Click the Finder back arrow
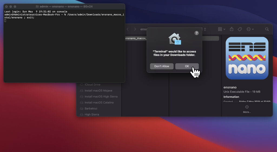The width and height of the screenshot is (277, 152). click(128, 29)
